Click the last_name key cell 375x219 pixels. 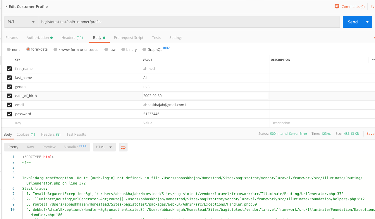pos(77,78)
